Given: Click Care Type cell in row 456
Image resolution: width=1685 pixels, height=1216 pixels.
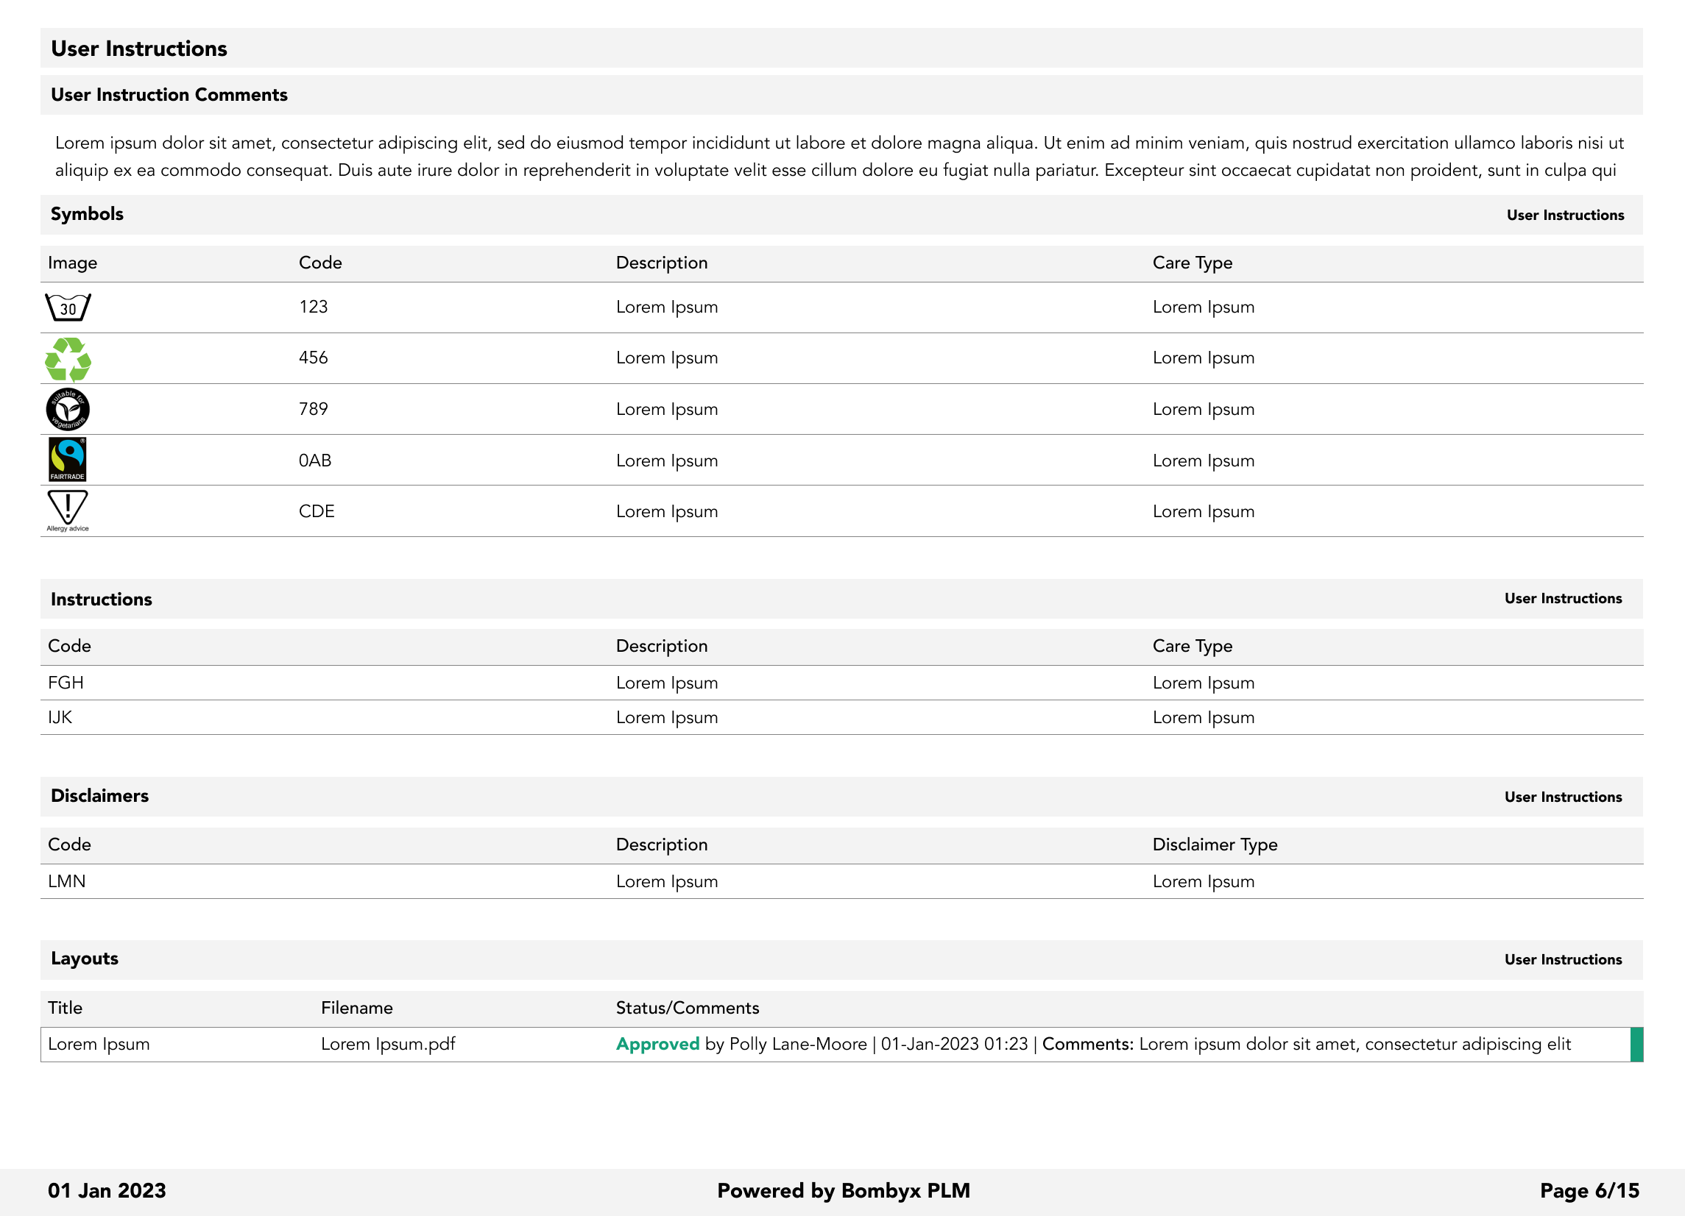Looking at the screenshot, I should click(x=1204, y=358).
